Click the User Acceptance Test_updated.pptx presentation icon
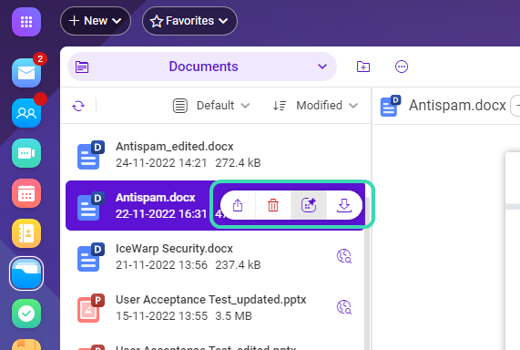The width and height of the screenshot is (520, 350). tap(90, 308)
